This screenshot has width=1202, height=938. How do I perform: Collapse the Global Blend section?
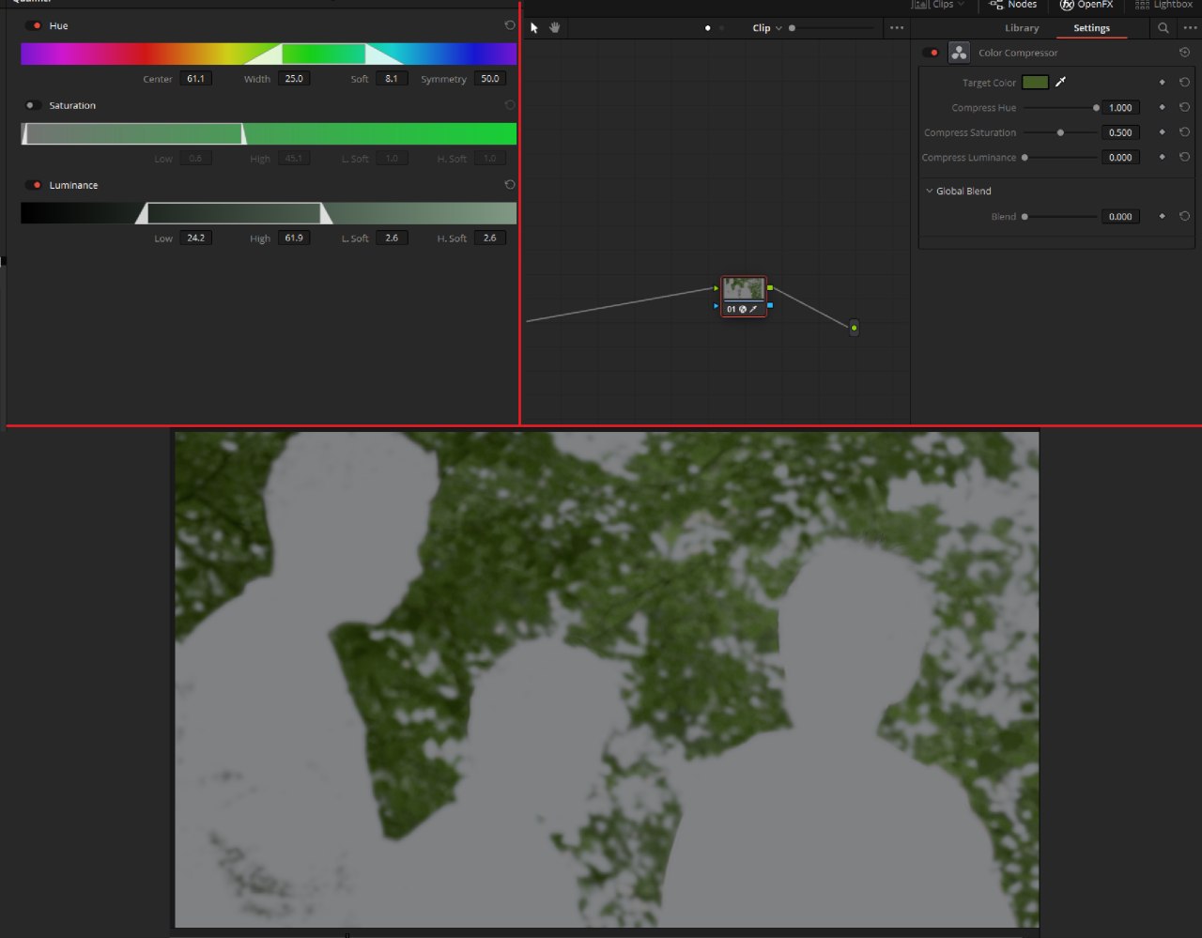(x=930, y=192)
